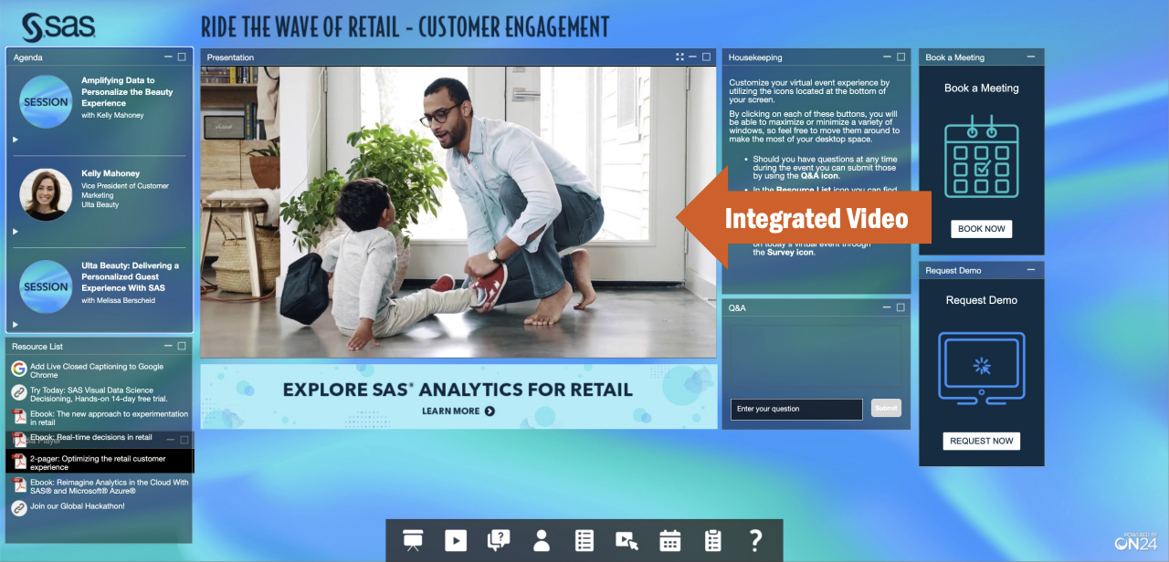The width and height of the screenshot is (1169, 562).
Task: Open the presentation slides icon in bottom toolbar
Action: click(x=413, y=540)
